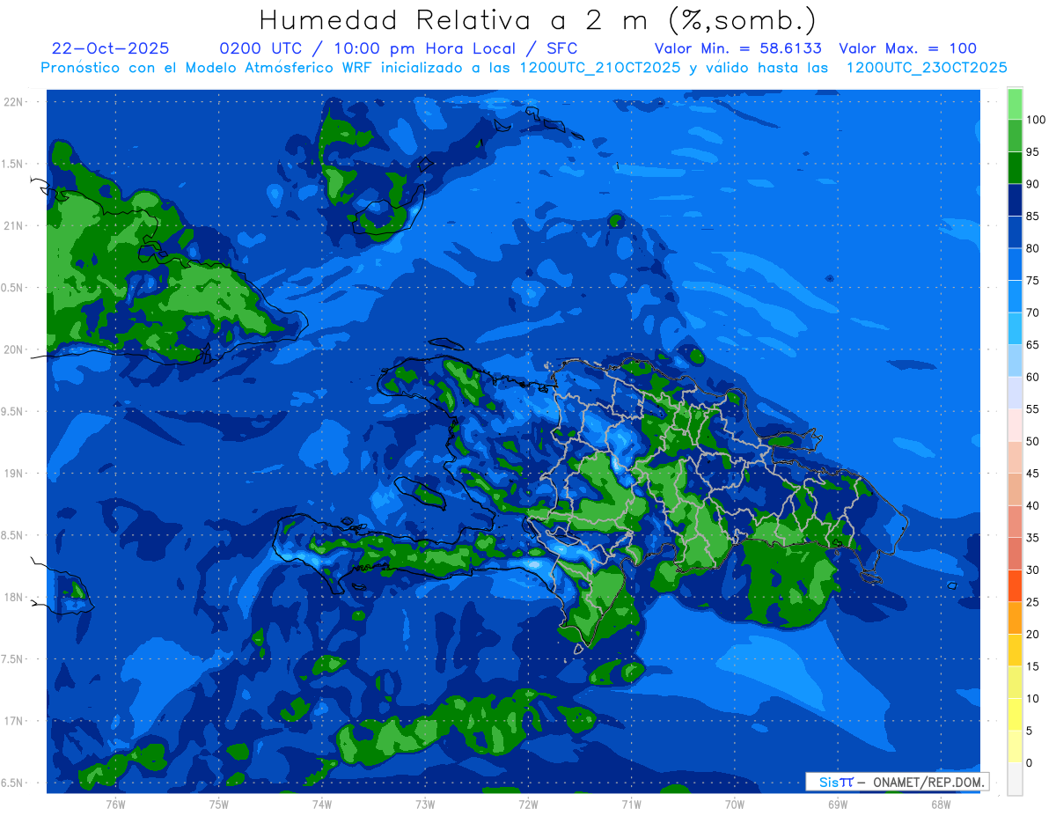Click the '76W' longitude axis label
The width and height of the screenshot is (1056, 816).
click(x=115, y=805)
